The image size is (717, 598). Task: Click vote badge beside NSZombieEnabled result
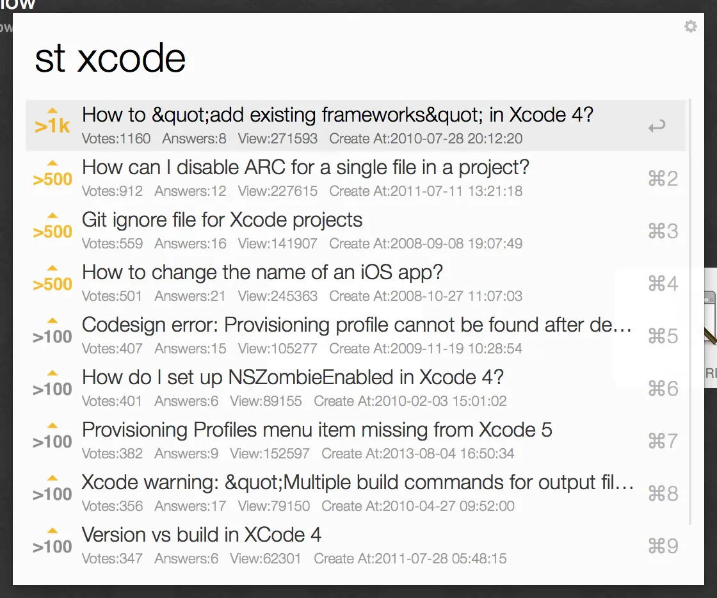tap(52, 385)
